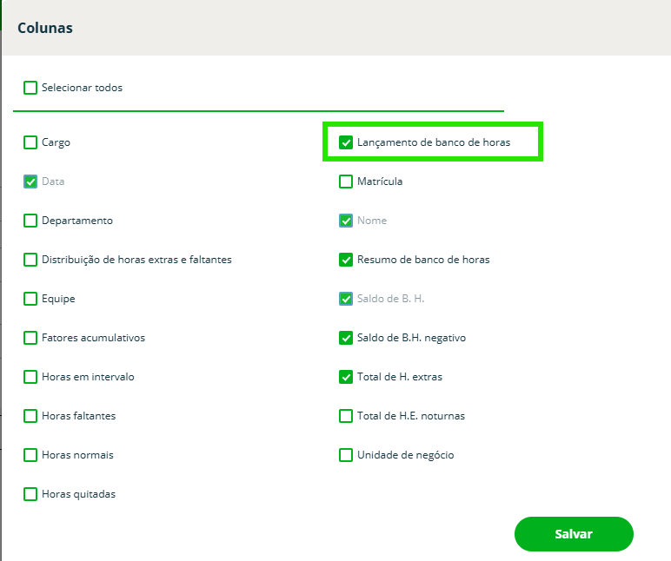Enable Fatores acumulativos column

tap(30, 338)
